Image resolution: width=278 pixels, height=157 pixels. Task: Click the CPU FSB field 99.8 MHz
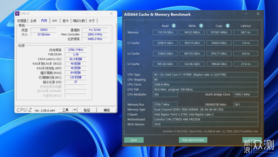tap(205, 89)
